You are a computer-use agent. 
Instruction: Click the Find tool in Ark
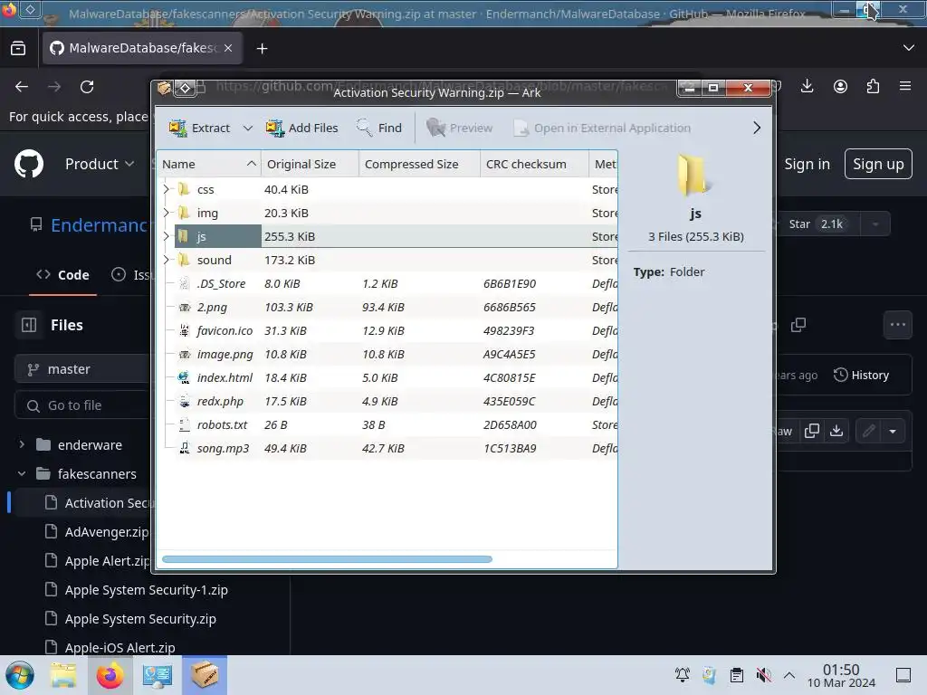click(x=379, y=128)
